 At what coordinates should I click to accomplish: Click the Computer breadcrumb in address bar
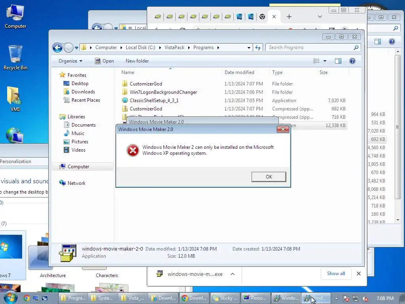click(x=106, y=47)
